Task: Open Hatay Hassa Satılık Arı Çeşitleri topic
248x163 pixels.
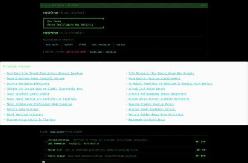Action: coord(41,99)
